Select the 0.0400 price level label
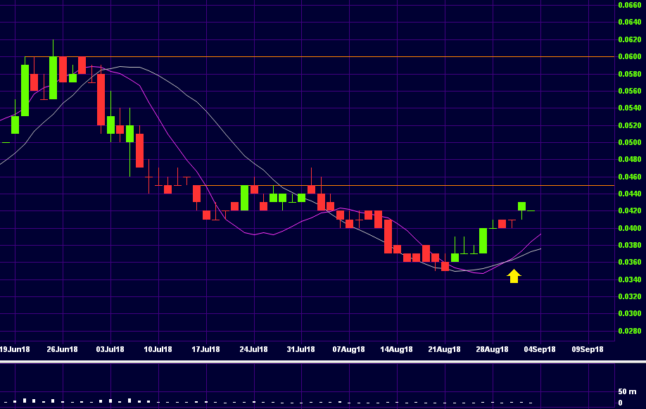The width and height of the screenshot is (646, 409). click(630, 228)
